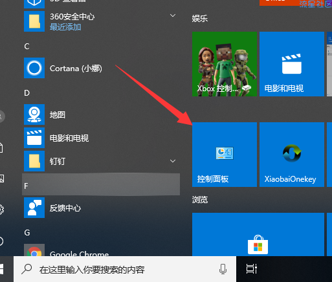The width and height of the screenshot is (332, 282).
Task: Open 电影和电视 in the app list
Action: pos(101,138)
